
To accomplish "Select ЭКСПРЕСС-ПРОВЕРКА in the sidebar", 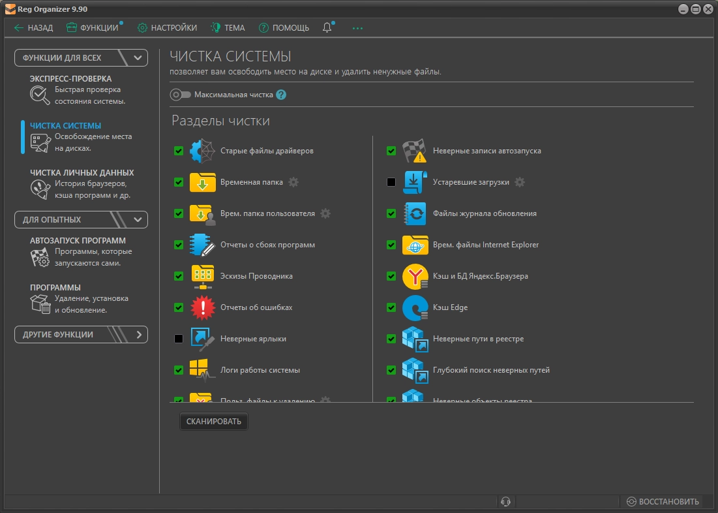I will click(70, 79).
